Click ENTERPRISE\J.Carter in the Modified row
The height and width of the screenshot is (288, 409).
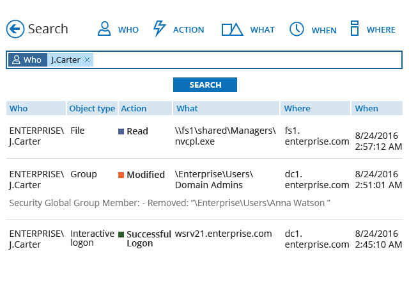pyautogui.click(x=36, y=180)
